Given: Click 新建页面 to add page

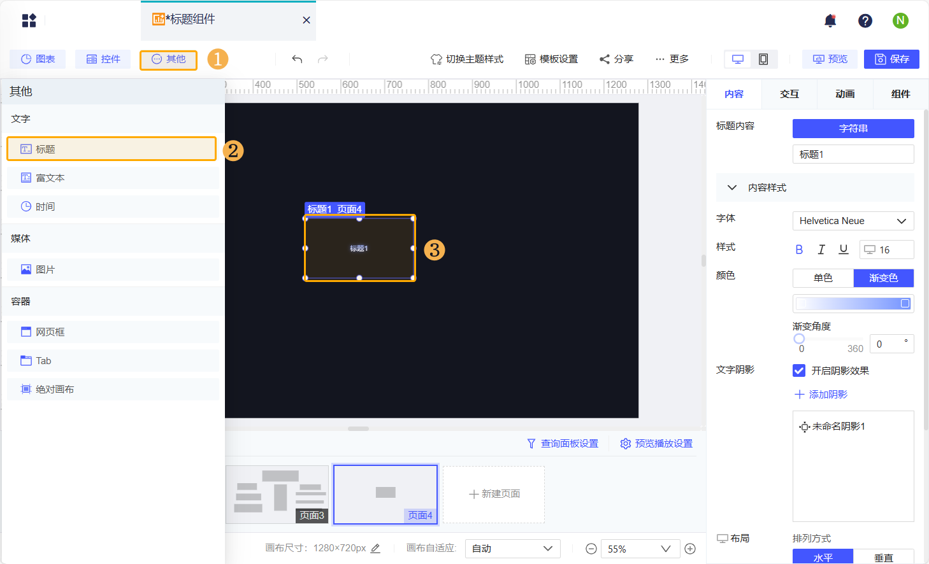Looking at the screenshot, I should pyautogui.click(x=494, y=495).
